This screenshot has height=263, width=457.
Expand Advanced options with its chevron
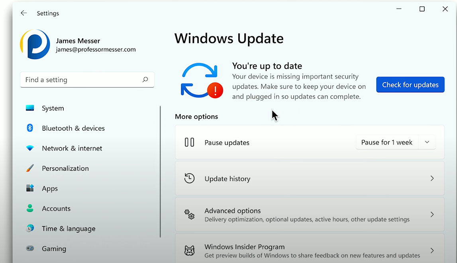pos(432,215)
